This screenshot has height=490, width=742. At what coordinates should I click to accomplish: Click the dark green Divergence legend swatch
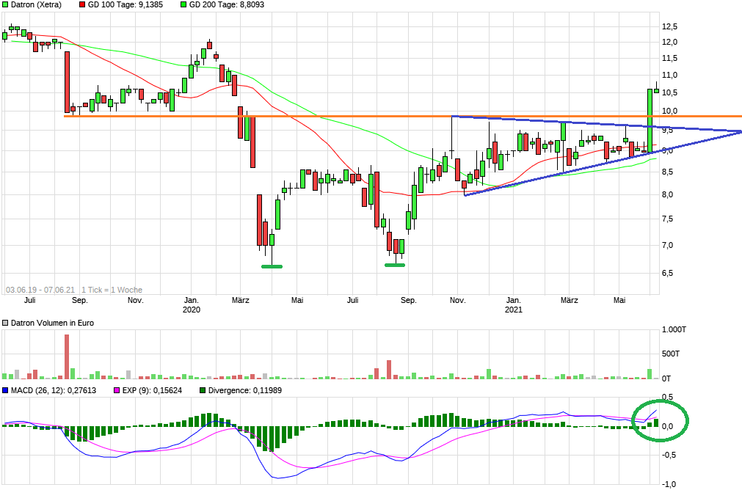[203, 390]
